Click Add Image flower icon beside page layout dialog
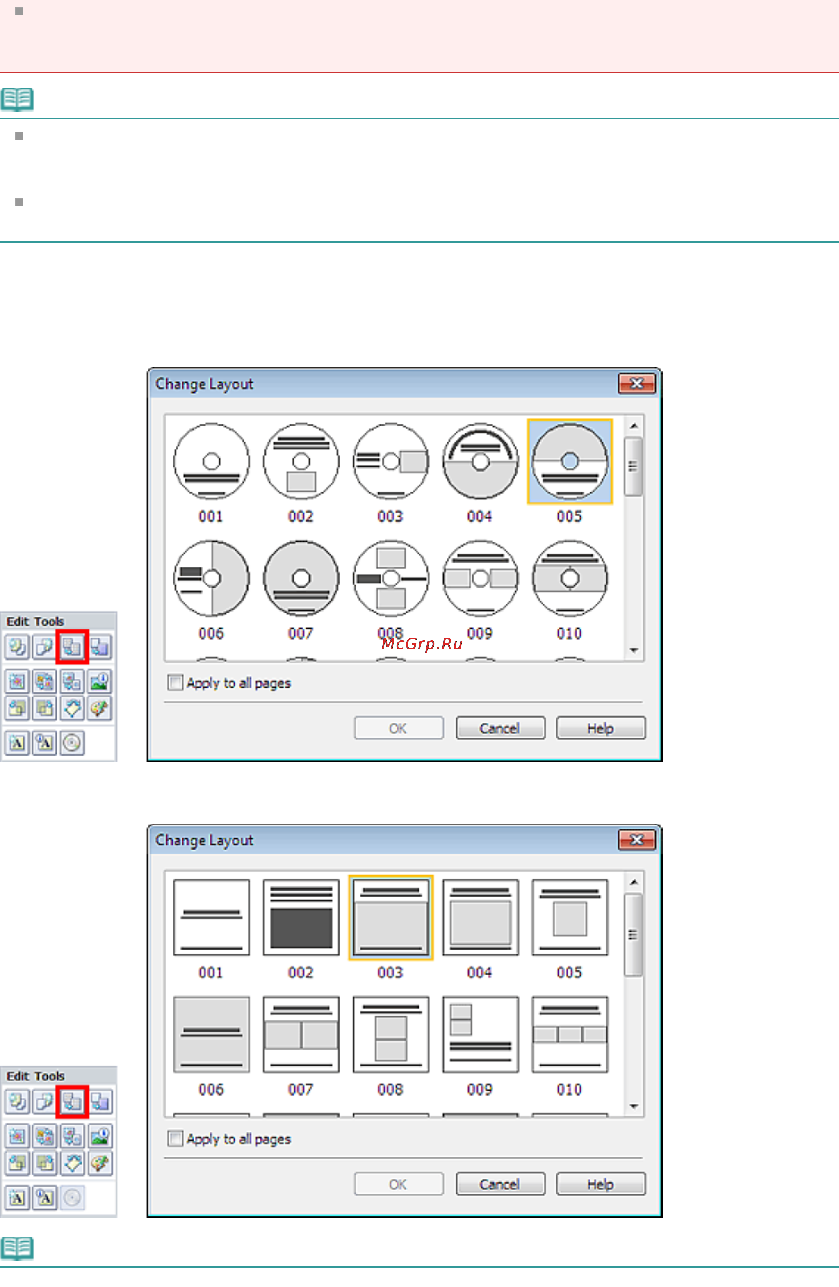This screenshot has height=1287, width=839. click(x=17, y=1136)
